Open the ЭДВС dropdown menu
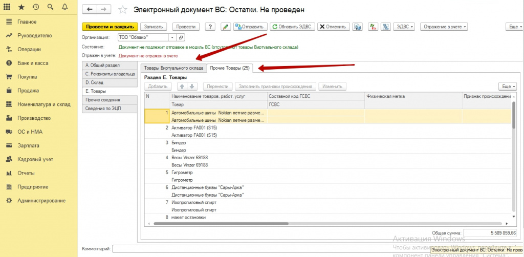 pos(404,27)
